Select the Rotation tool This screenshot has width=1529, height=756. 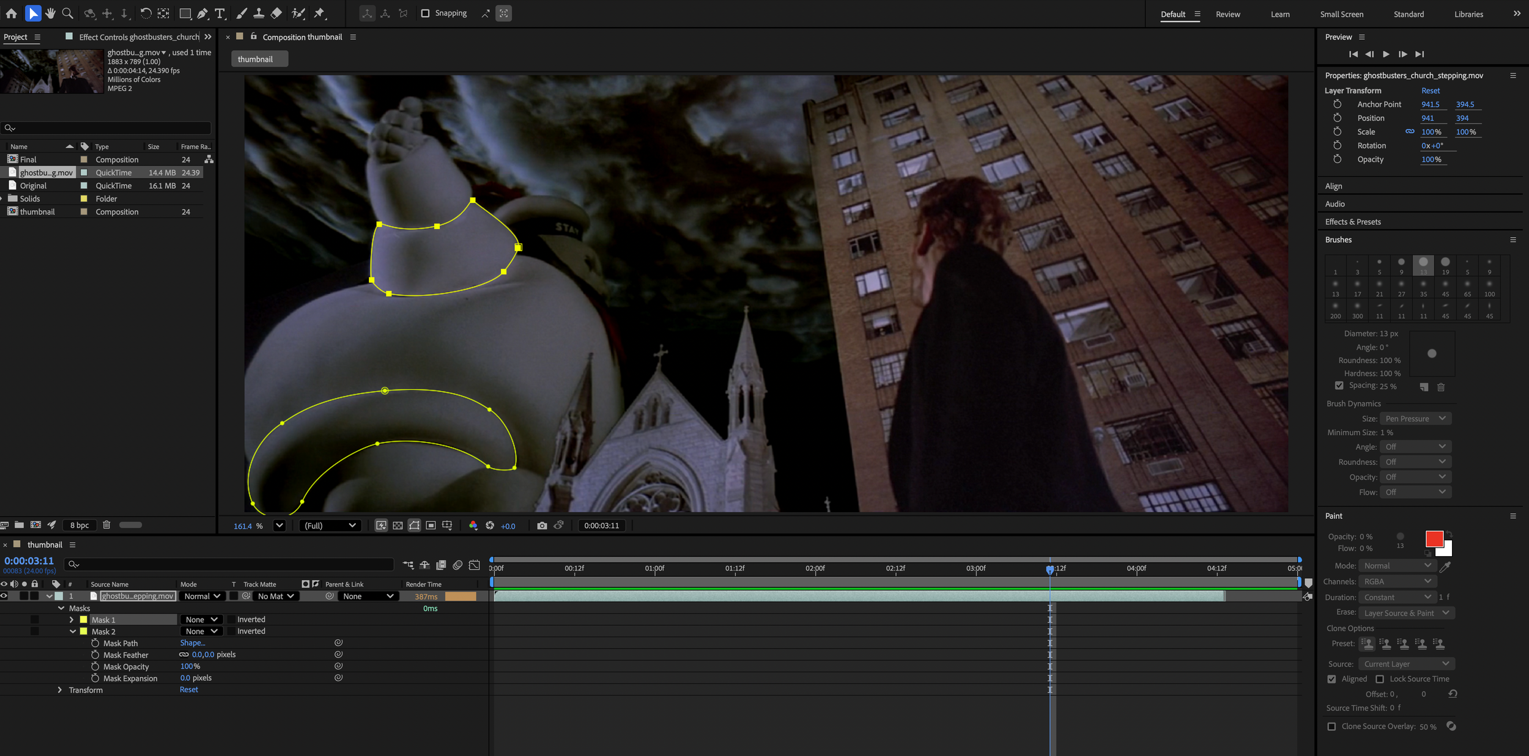point(146,13)
